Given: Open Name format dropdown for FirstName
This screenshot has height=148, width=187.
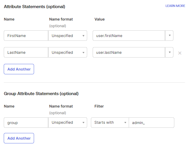Looking at the screenshot, I should [x=68, y=36].
